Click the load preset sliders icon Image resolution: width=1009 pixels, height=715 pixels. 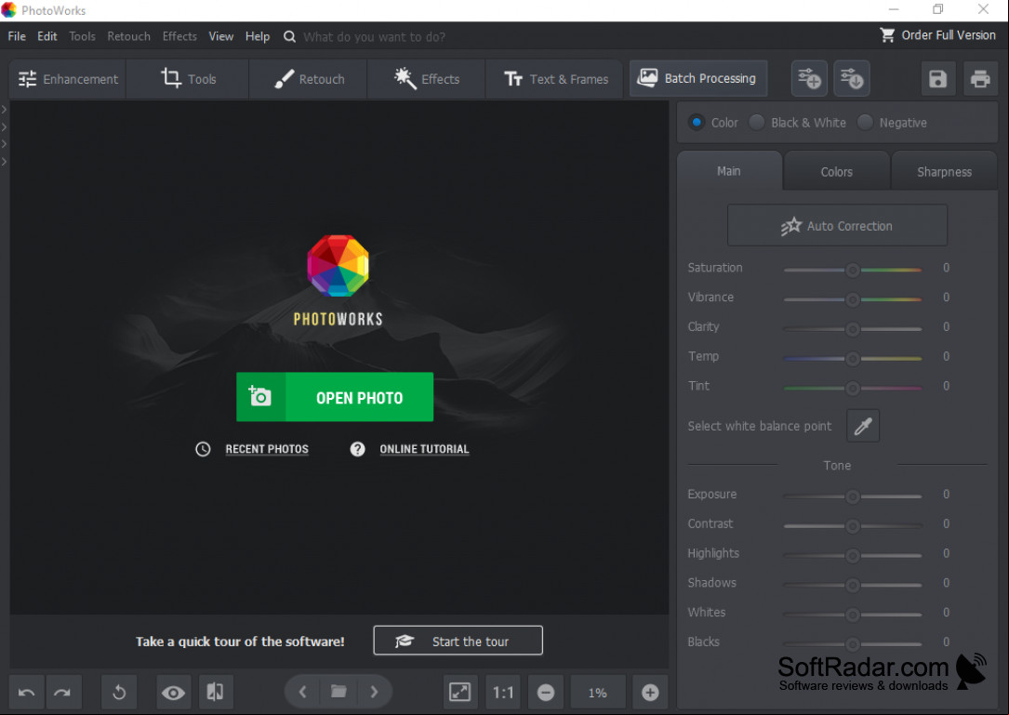(x=851, y=78)
